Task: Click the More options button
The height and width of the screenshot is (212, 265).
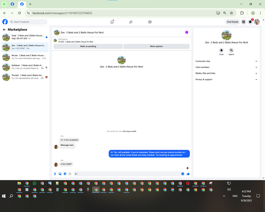Action: (156, 46)
